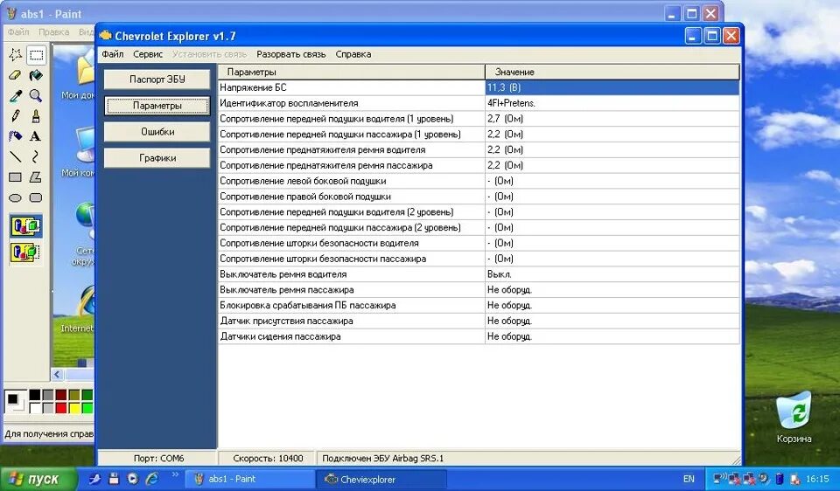Pick the black color swatch in Paint palette
Screen dimensions: 840x491
coord(35,395)
